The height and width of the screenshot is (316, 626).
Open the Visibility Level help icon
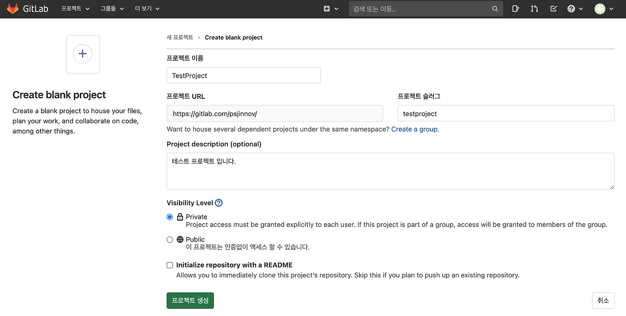pyautogui.click(x=219, y=203)
